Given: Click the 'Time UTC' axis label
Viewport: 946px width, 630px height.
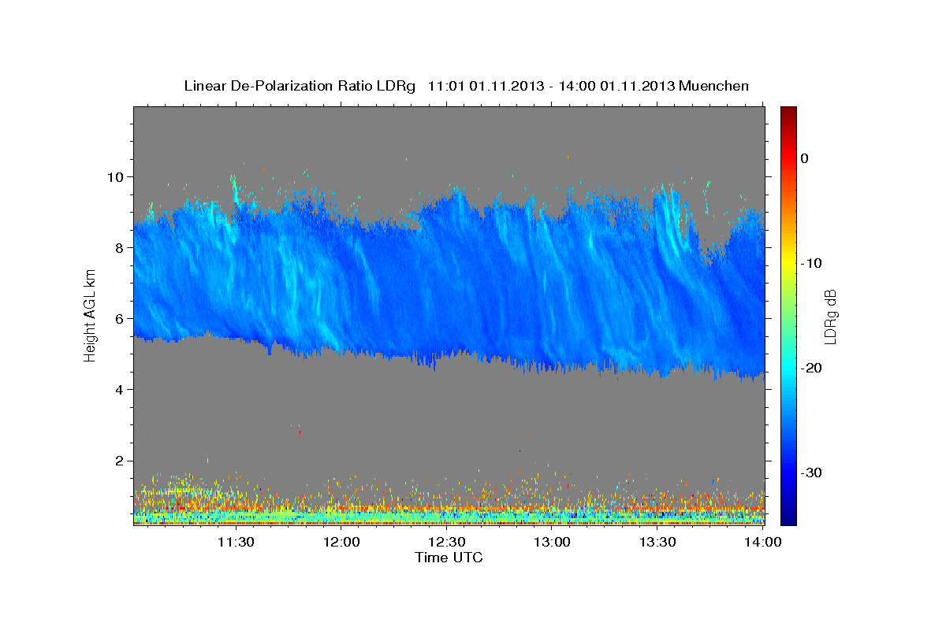Looking at the screenshot, I should click(449, 558).
